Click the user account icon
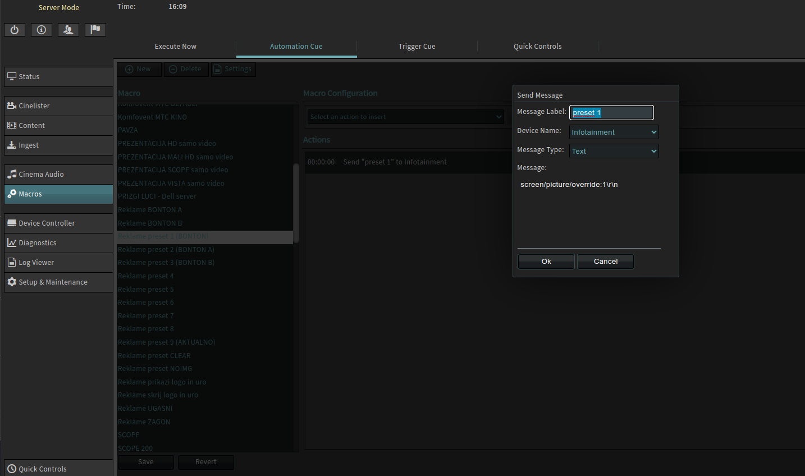Image resolution: width=805 pixels, height=476 pixels. (68, 30)
